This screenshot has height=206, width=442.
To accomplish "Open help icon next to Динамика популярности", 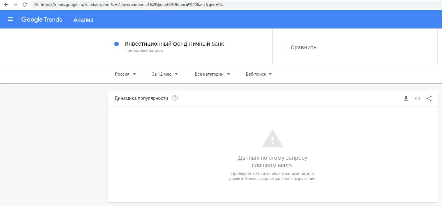I will [x=175, y=98].
